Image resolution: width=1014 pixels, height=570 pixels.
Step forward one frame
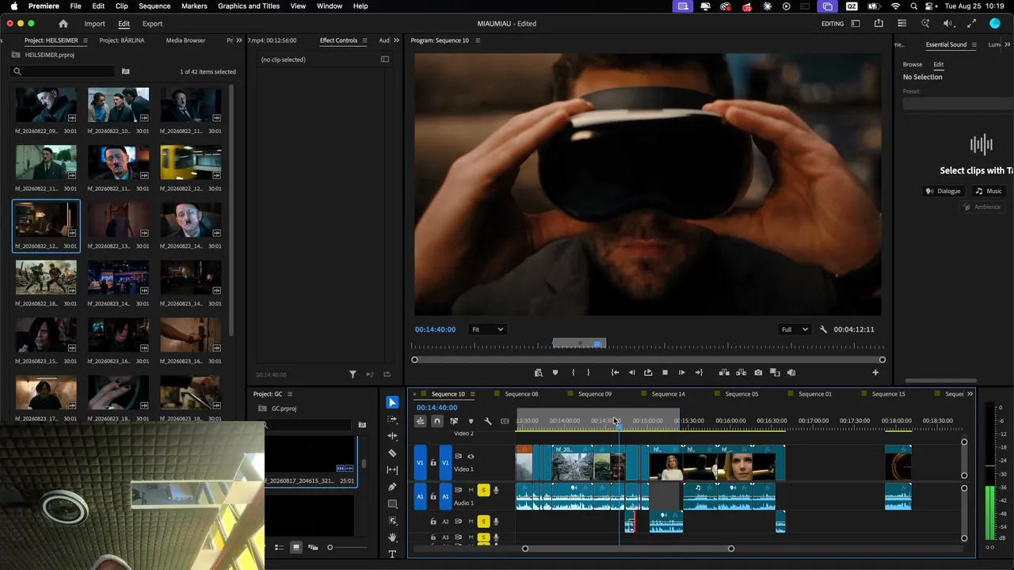(x=681, y=372)
